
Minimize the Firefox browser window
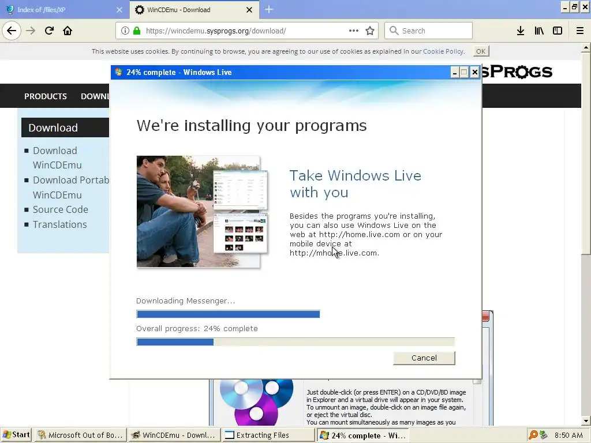(564, 7)
